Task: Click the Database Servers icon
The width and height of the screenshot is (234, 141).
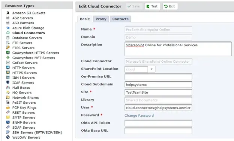Action: pyautogui.click(x=8, y=38)
